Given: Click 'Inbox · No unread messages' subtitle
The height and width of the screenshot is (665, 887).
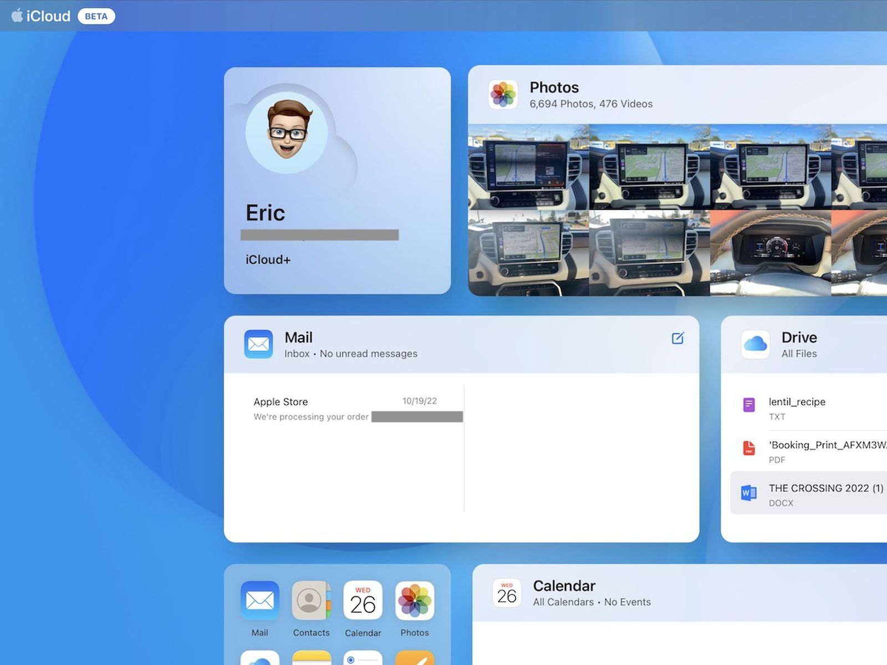Looking at the screenshot, I should pos(351,354).
